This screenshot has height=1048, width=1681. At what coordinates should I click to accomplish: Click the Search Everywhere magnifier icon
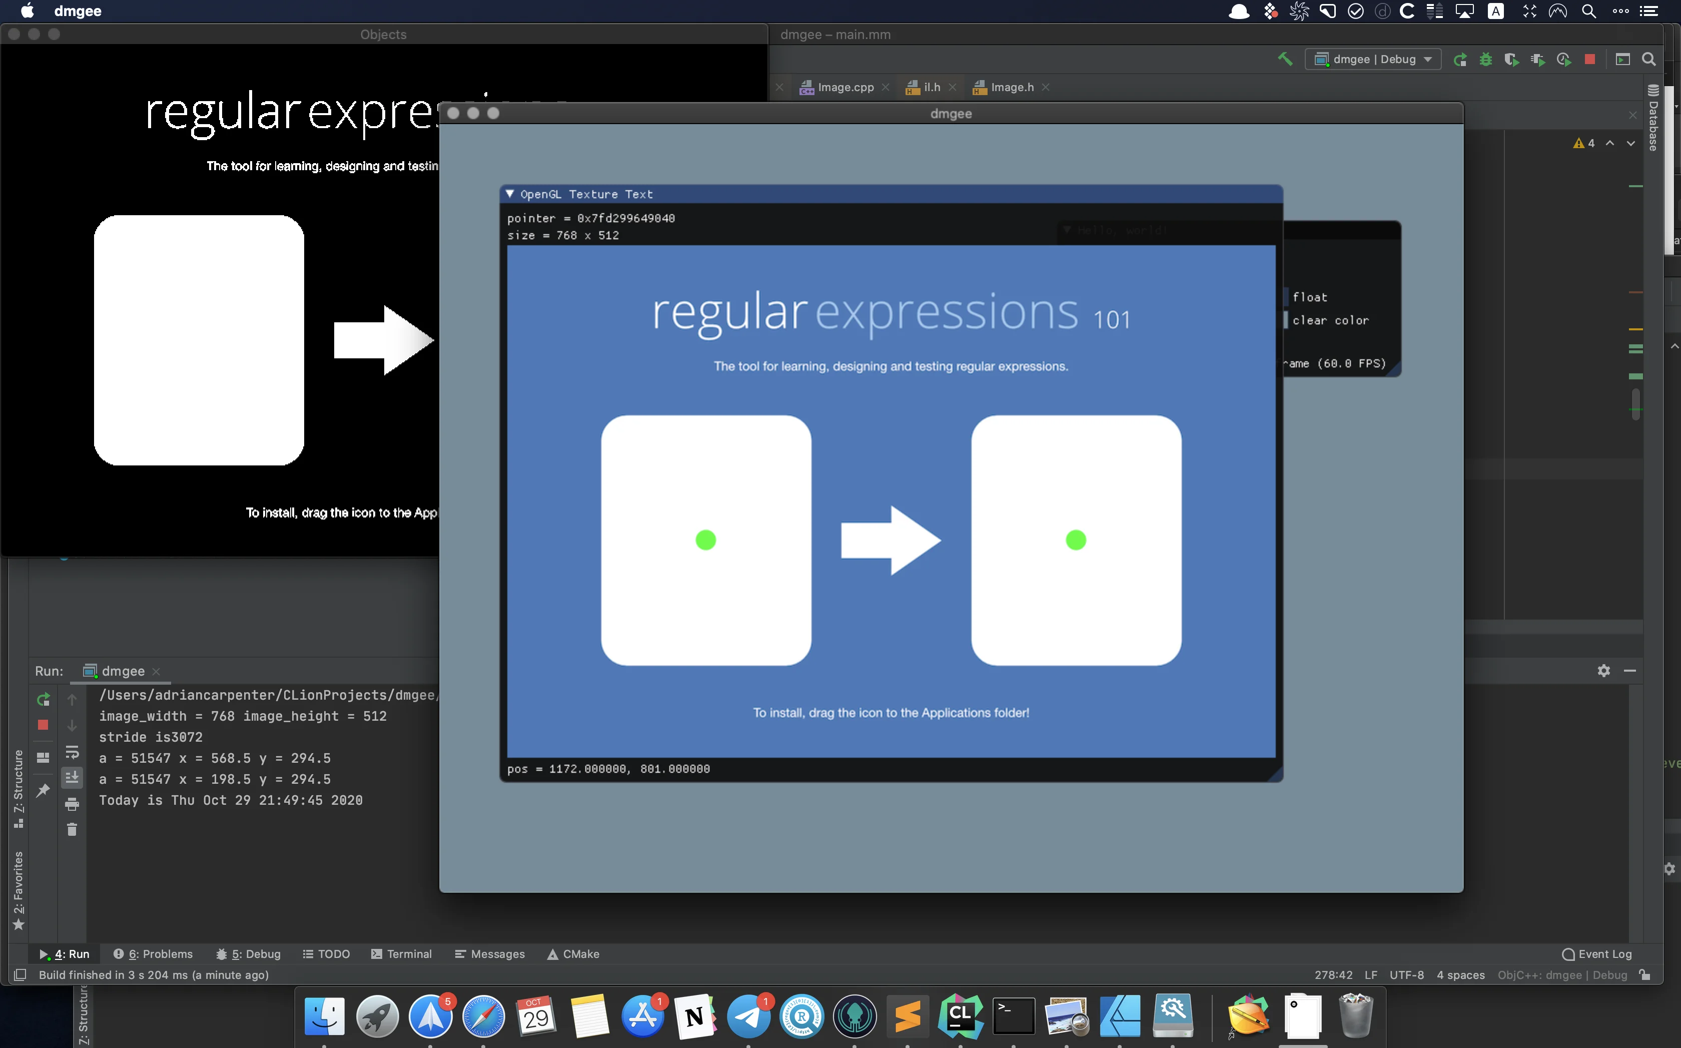point(1649,60)
